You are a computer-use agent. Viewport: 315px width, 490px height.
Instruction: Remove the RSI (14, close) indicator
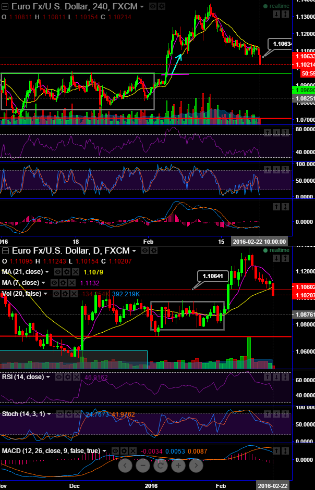pos(76,377)
